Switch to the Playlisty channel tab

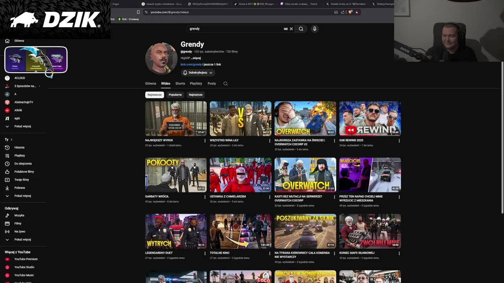coord(196,83)
